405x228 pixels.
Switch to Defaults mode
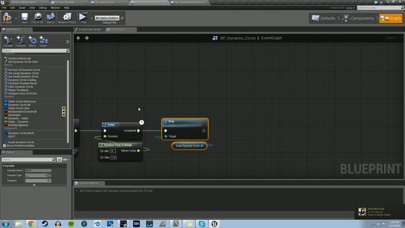(323, 18)
